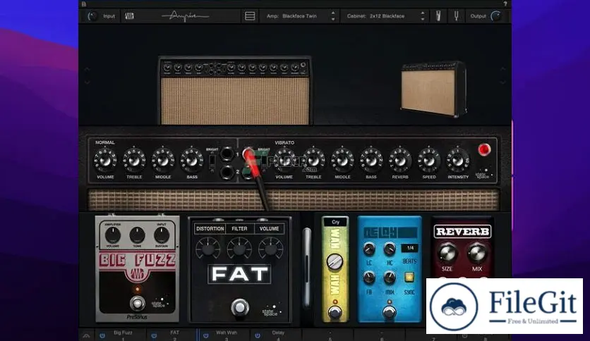Click Normal channel input jack 1
590x341 pixels.
[x=227, y=154]
